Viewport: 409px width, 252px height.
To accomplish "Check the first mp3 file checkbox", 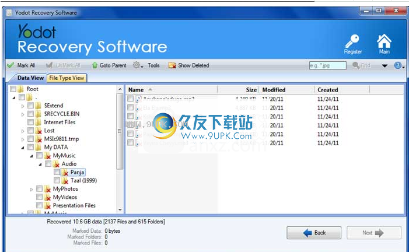I will 131,99.
